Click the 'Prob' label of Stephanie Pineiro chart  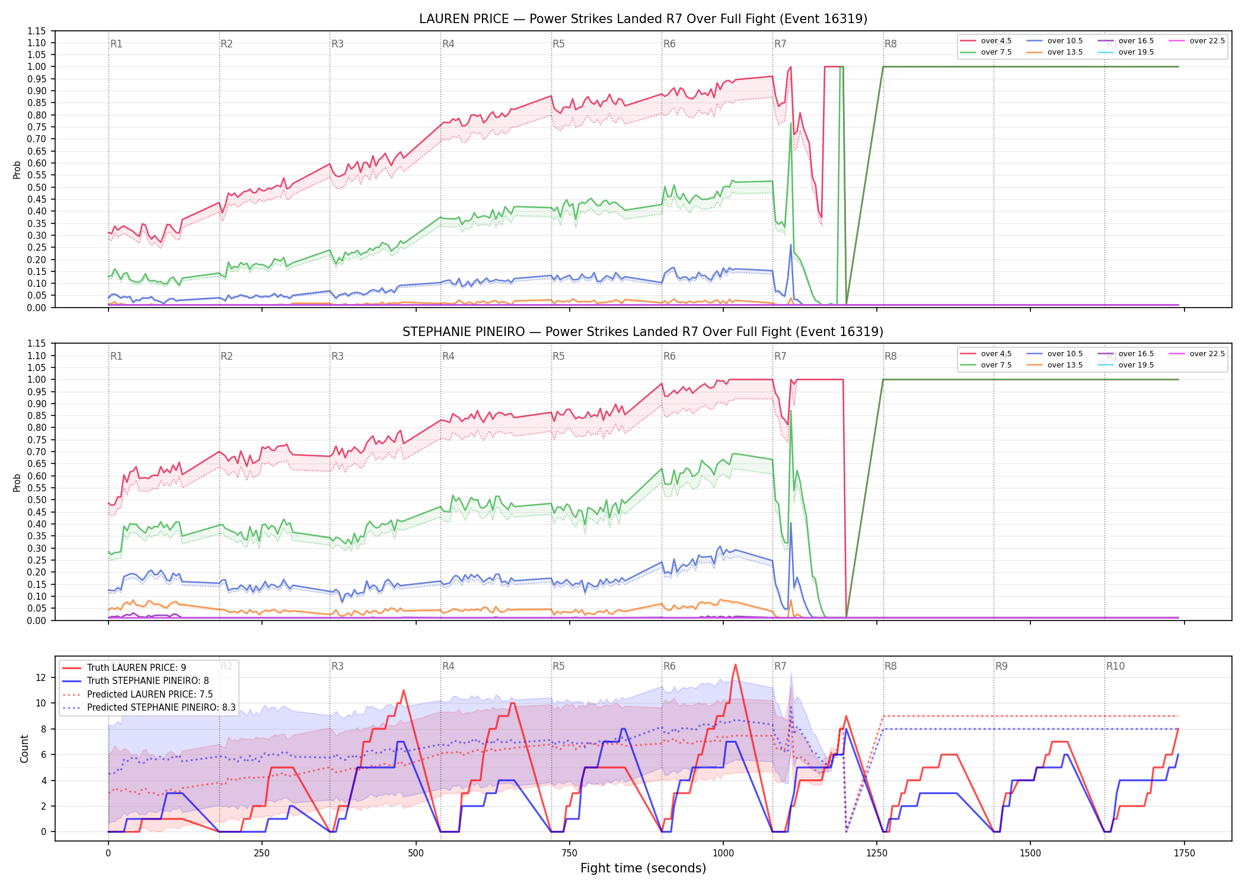pyautogui.click(x=17, y=482)
